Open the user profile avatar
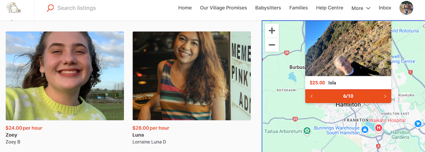425x152 pixels. [x=406, y=8]
